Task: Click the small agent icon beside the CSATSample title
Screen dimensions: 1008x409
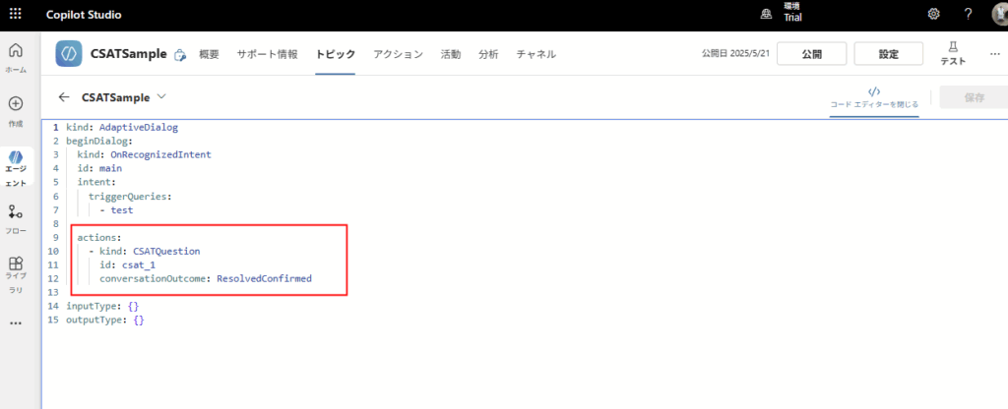Action: click(181, 55)
